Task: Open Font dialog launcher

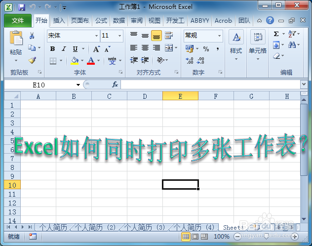Action: (120, 72)
